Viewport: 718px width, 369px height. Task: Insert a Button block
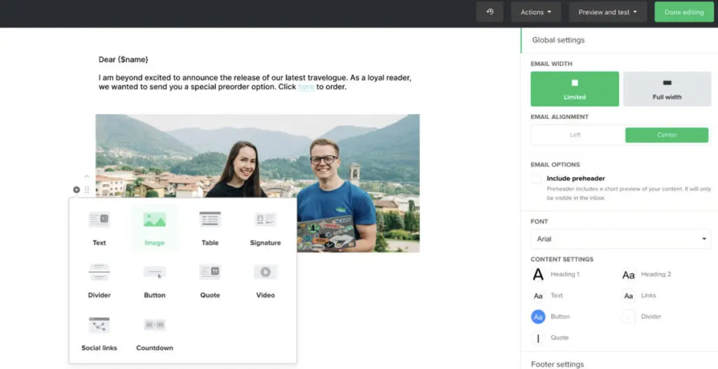(x=155, y=281)
